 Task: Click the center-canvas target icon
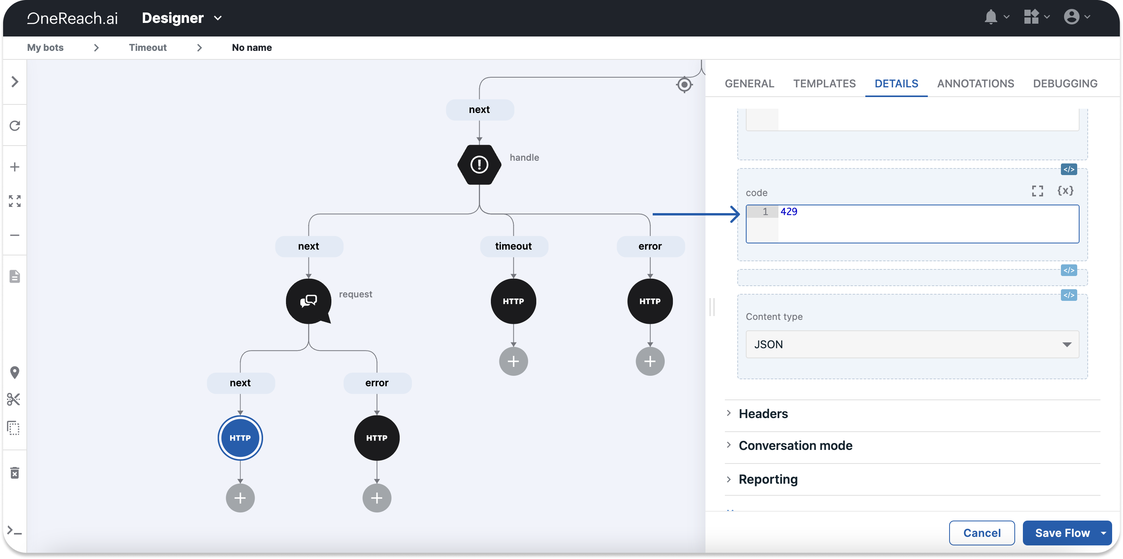pos(684,85)
